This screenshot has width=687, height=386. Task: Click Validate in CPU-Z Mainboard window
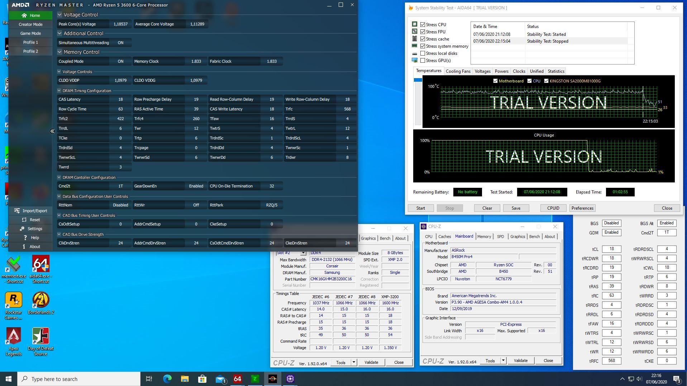click(x=520, y=361)
